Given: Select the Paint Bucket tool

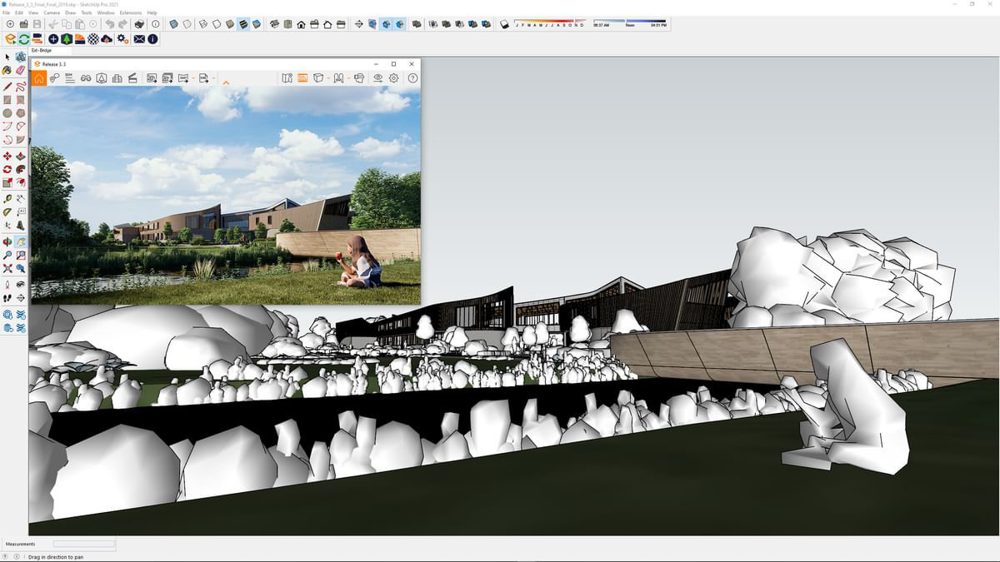Looking at the screenshot, I should click(8, 70).
